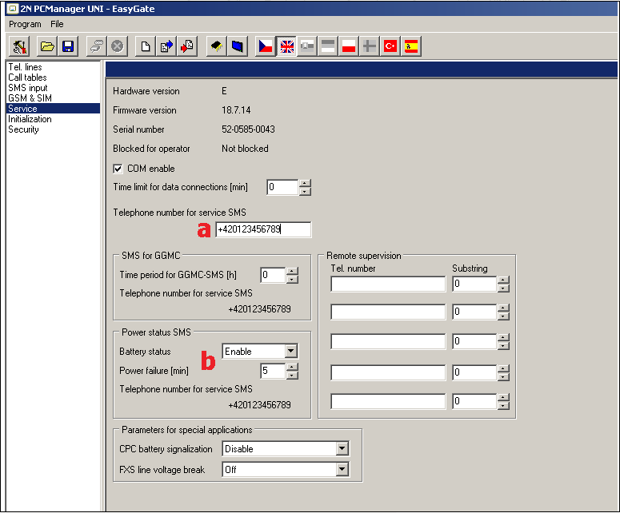Click the black chip firmware icon

(216, 46)
